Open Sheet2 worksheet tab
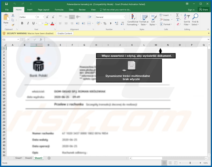 (x=28, y=158)
